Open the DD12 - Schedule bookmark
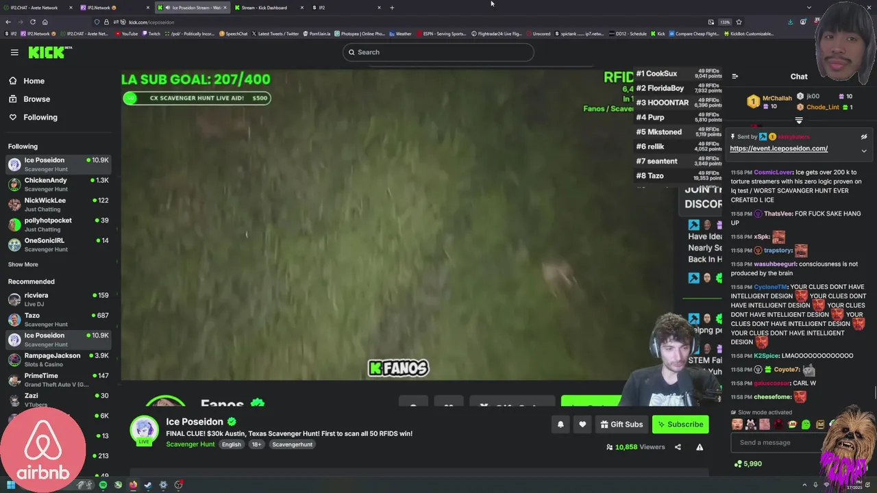 click(628, 34)
